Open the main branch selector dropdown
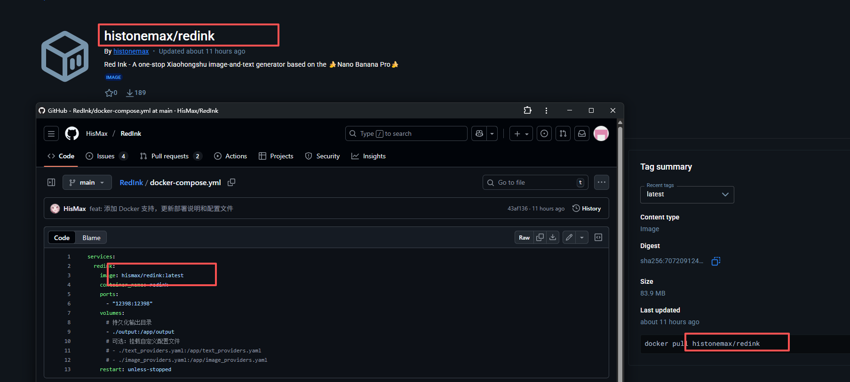The height and width of the screenshot is (382, 850). 87,182
